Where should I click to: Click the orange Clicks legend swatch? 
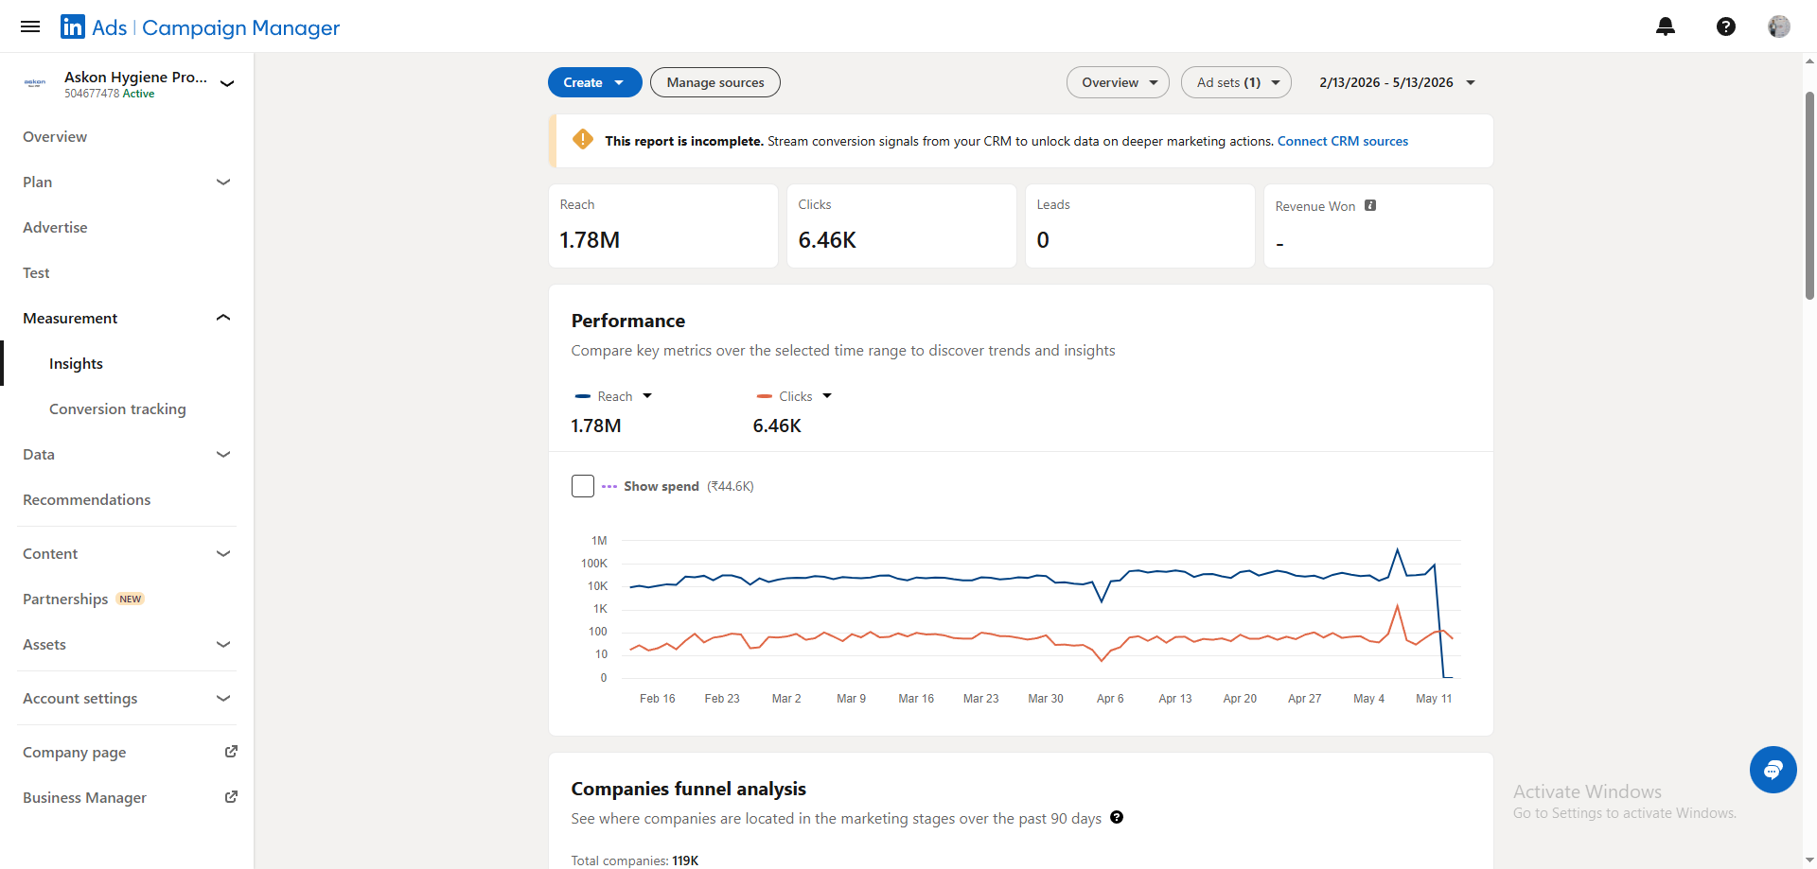[x=765, y=396]
